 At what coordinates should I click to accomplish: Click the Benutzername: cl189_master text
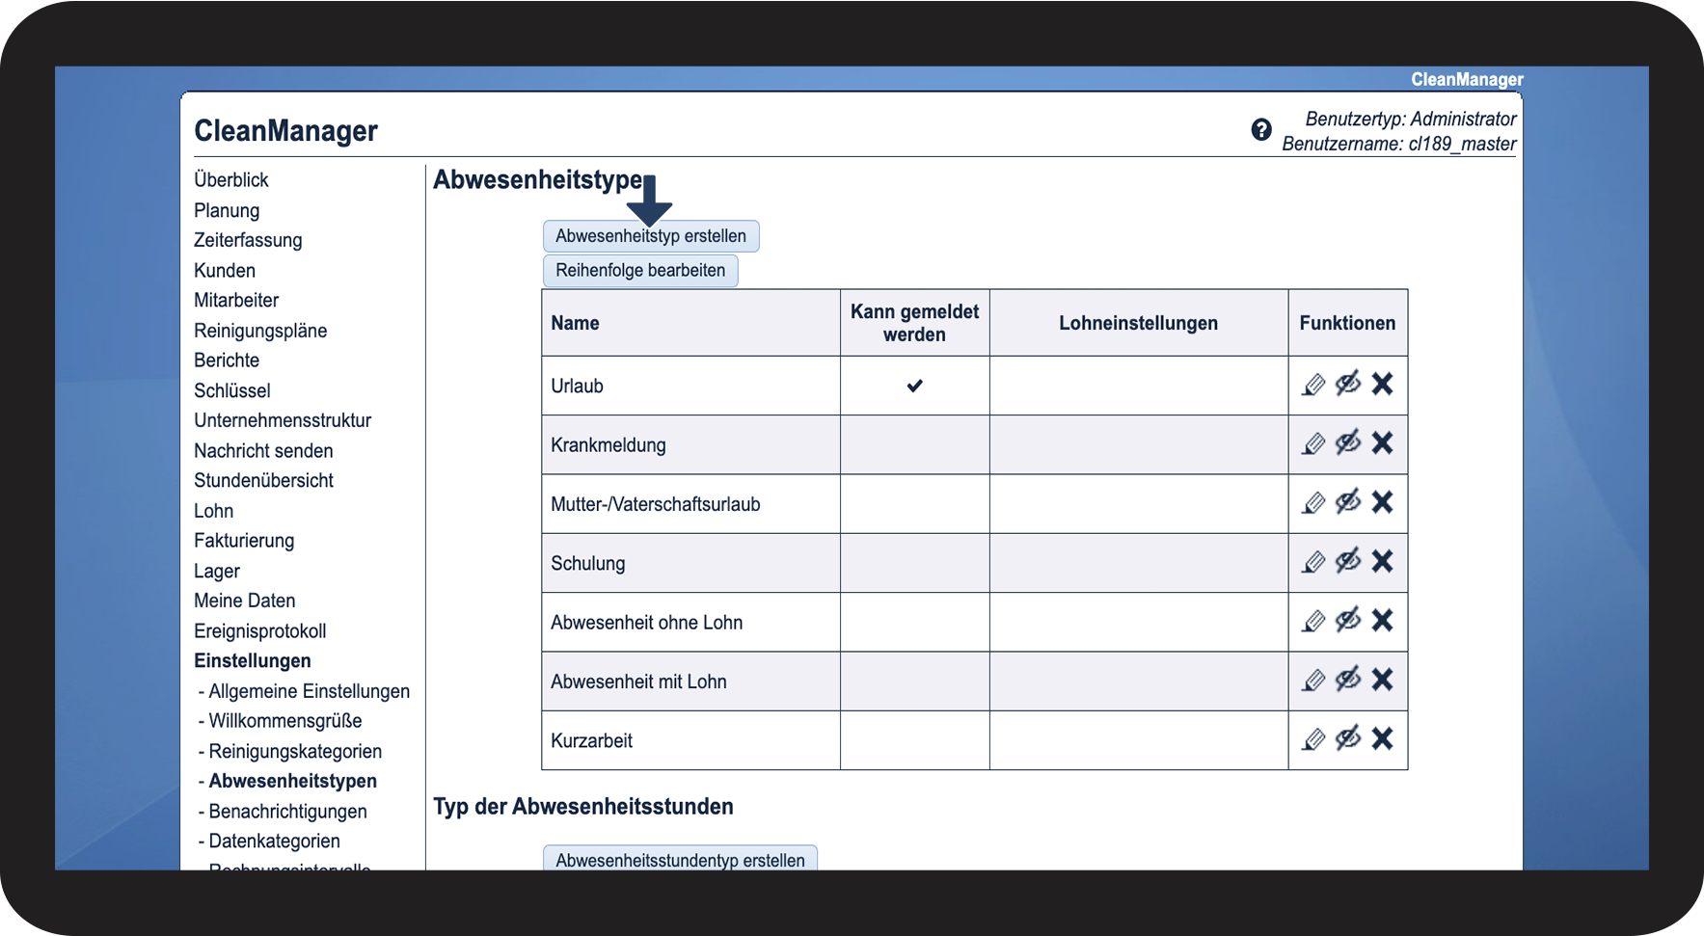[1399, 144]
